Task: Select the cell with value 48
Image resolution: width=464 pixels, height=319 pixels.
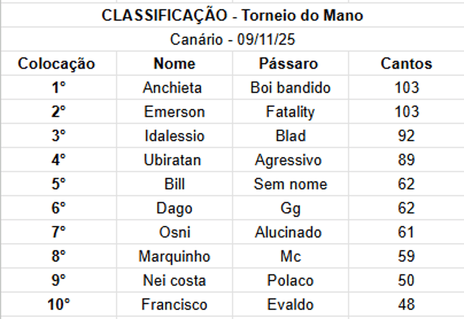Action: tap(406, 304)
